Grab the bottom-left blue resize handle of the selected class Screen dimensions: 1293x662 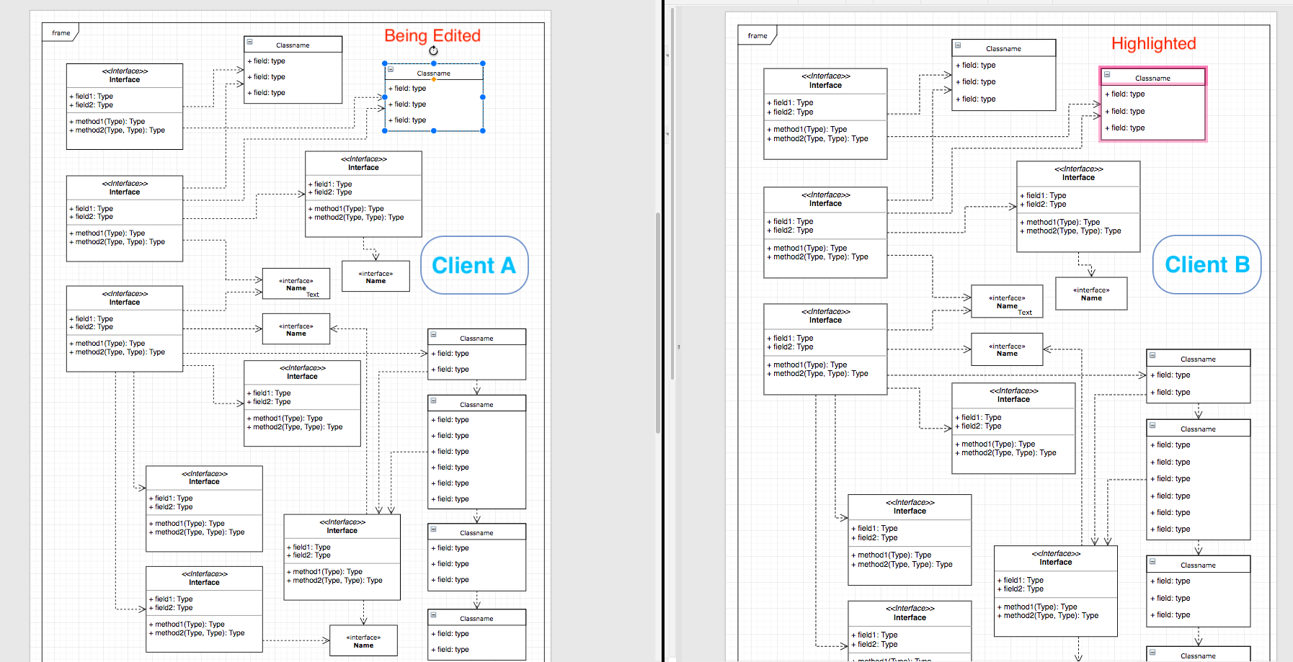[385, 130]
